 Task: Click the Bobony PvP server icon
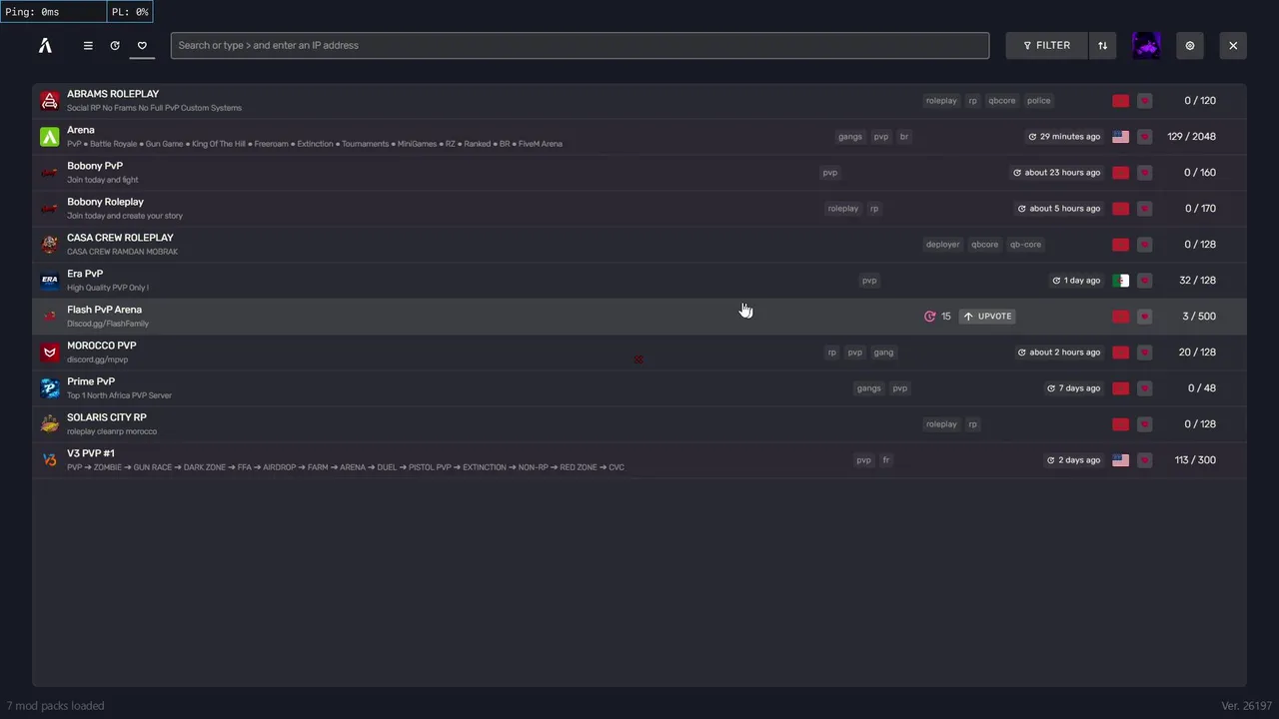coord(49,172)
